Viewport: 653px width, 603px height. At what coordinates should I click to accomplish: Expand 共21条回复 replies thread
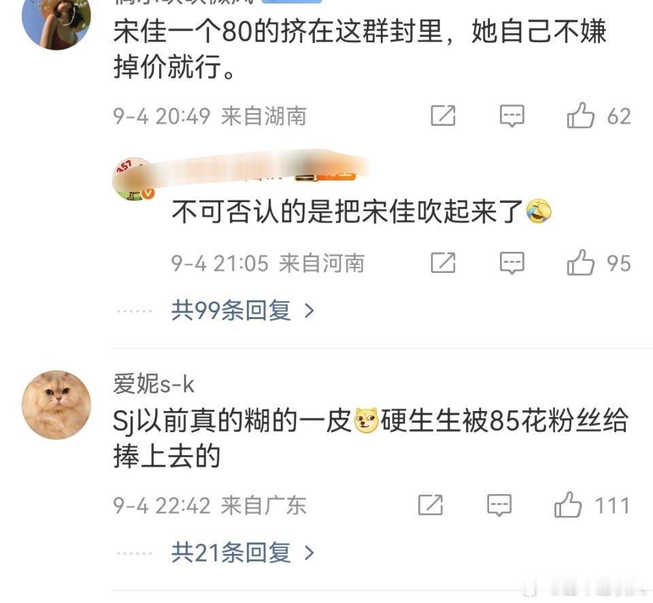point(242,553)
